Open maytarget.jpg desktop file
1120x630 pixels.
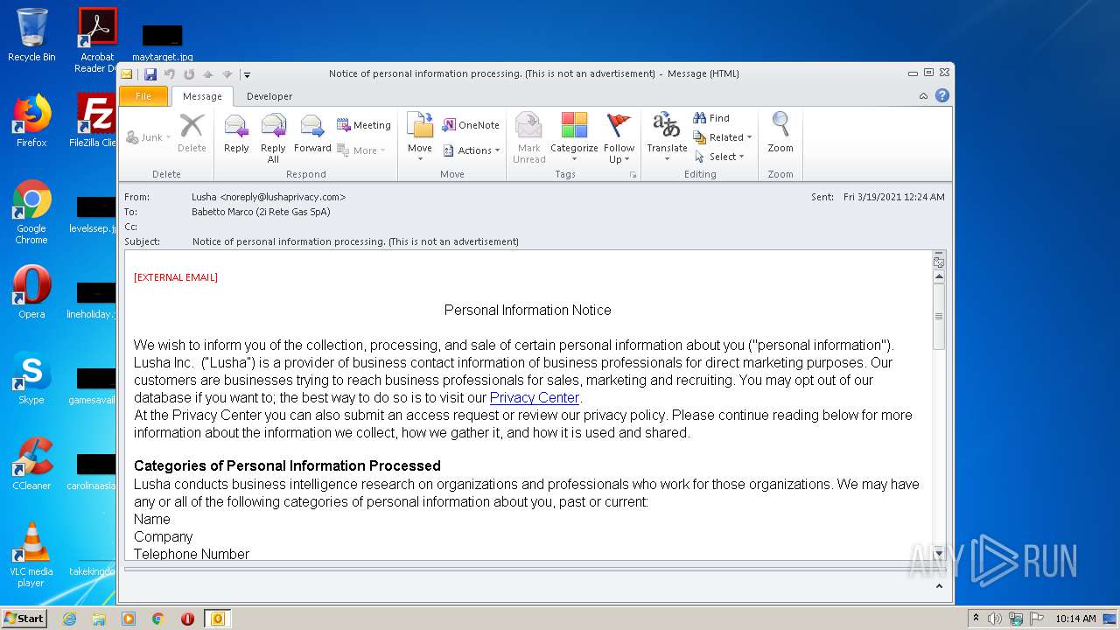pyautogui.click(x=163, y=42)
